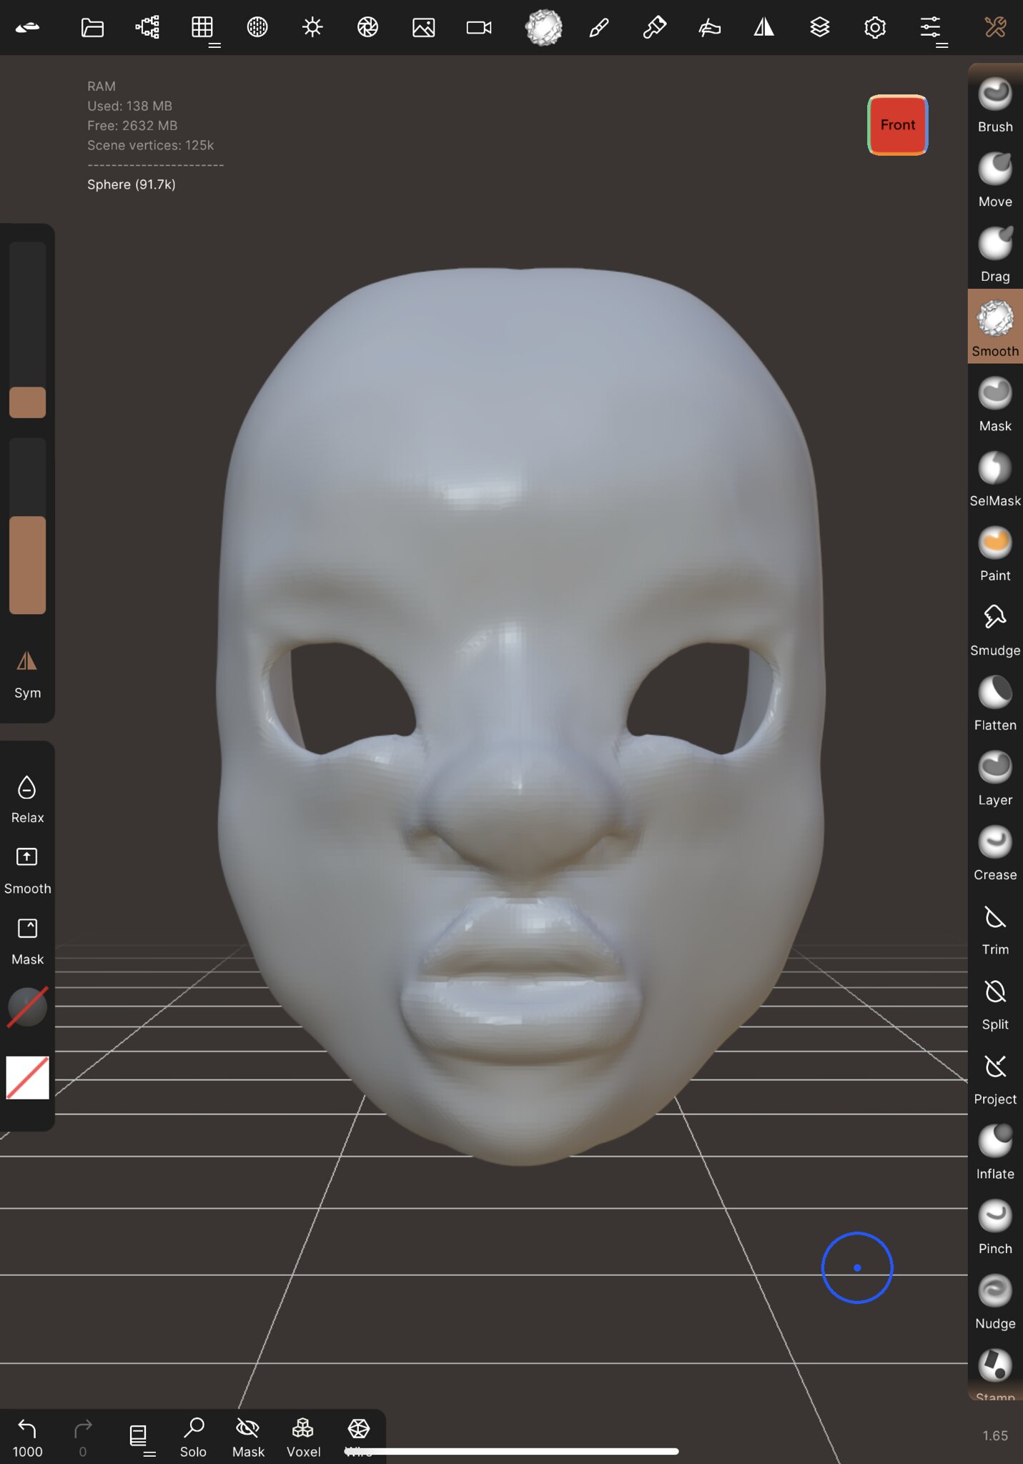Select the Split tool

(994, 1002)
